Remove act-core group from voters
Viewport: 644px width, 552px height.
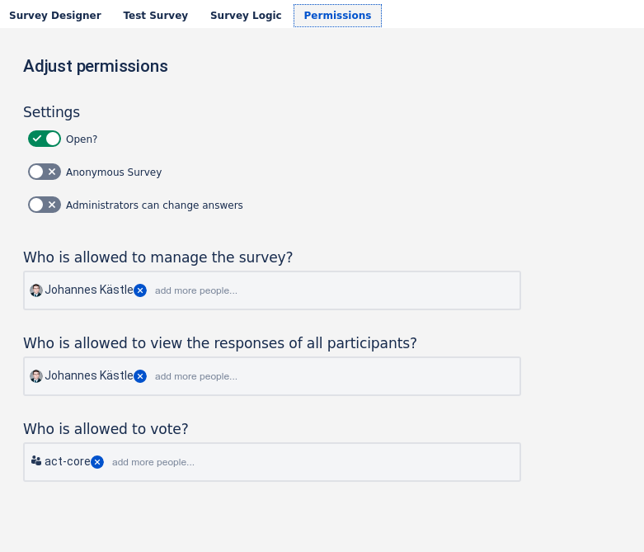click(97, 462)
